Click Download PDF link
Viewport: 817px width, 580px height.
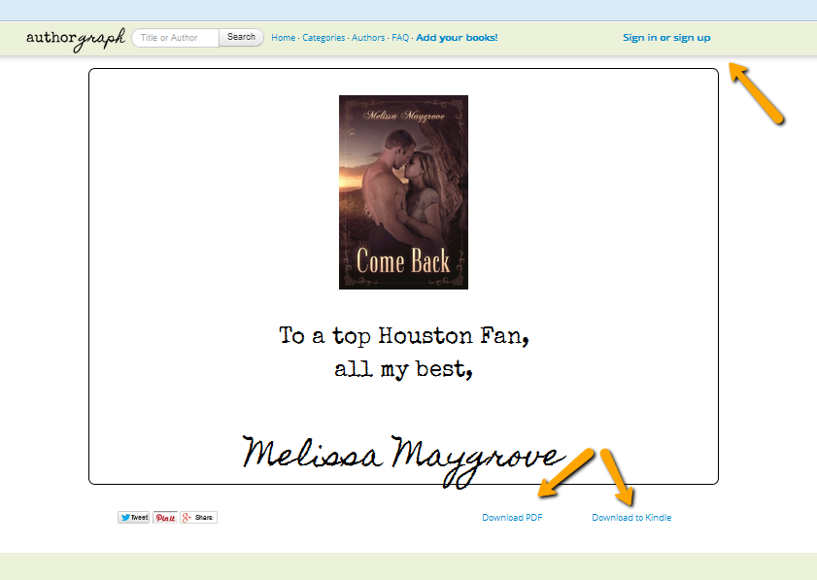point(512,518)
